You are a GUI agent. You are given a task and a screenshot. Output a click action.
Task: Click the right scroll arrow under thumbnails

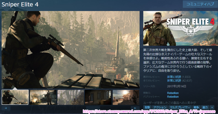[x=135, y=108]
